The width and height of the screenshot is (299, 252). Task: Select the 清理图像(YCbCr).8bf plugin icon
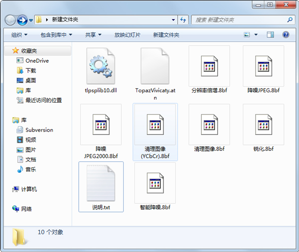point(155,125)
